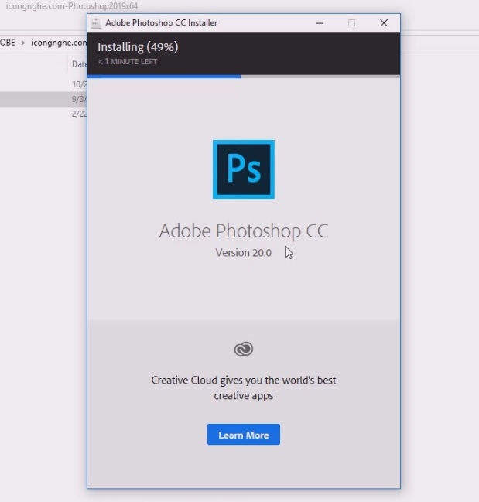Click the maximize button of the installer window
This screenshot has width=479, height=502.
tap(351, 23)
